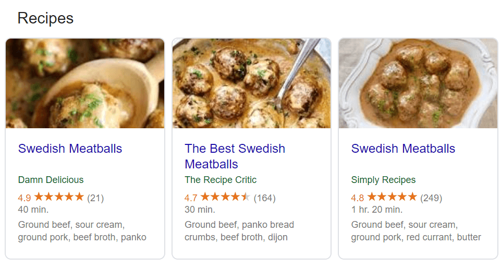Screen dimensions: 501x269
Task: Select the Simply Recipes source name
Action: tap(383, 180)
